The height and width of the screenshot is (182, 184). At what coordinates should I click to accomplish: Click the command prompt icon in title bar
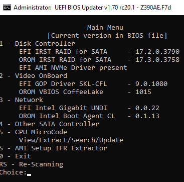pos(7,8)
